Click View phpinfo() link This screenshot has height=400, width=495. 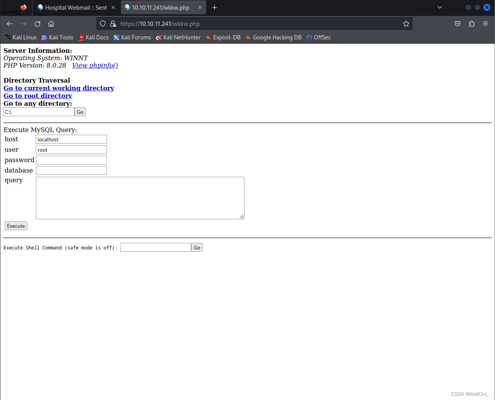(95, 65)
